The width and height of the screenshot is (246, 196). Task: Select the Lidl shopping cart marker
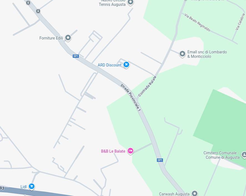click(32, 187)
